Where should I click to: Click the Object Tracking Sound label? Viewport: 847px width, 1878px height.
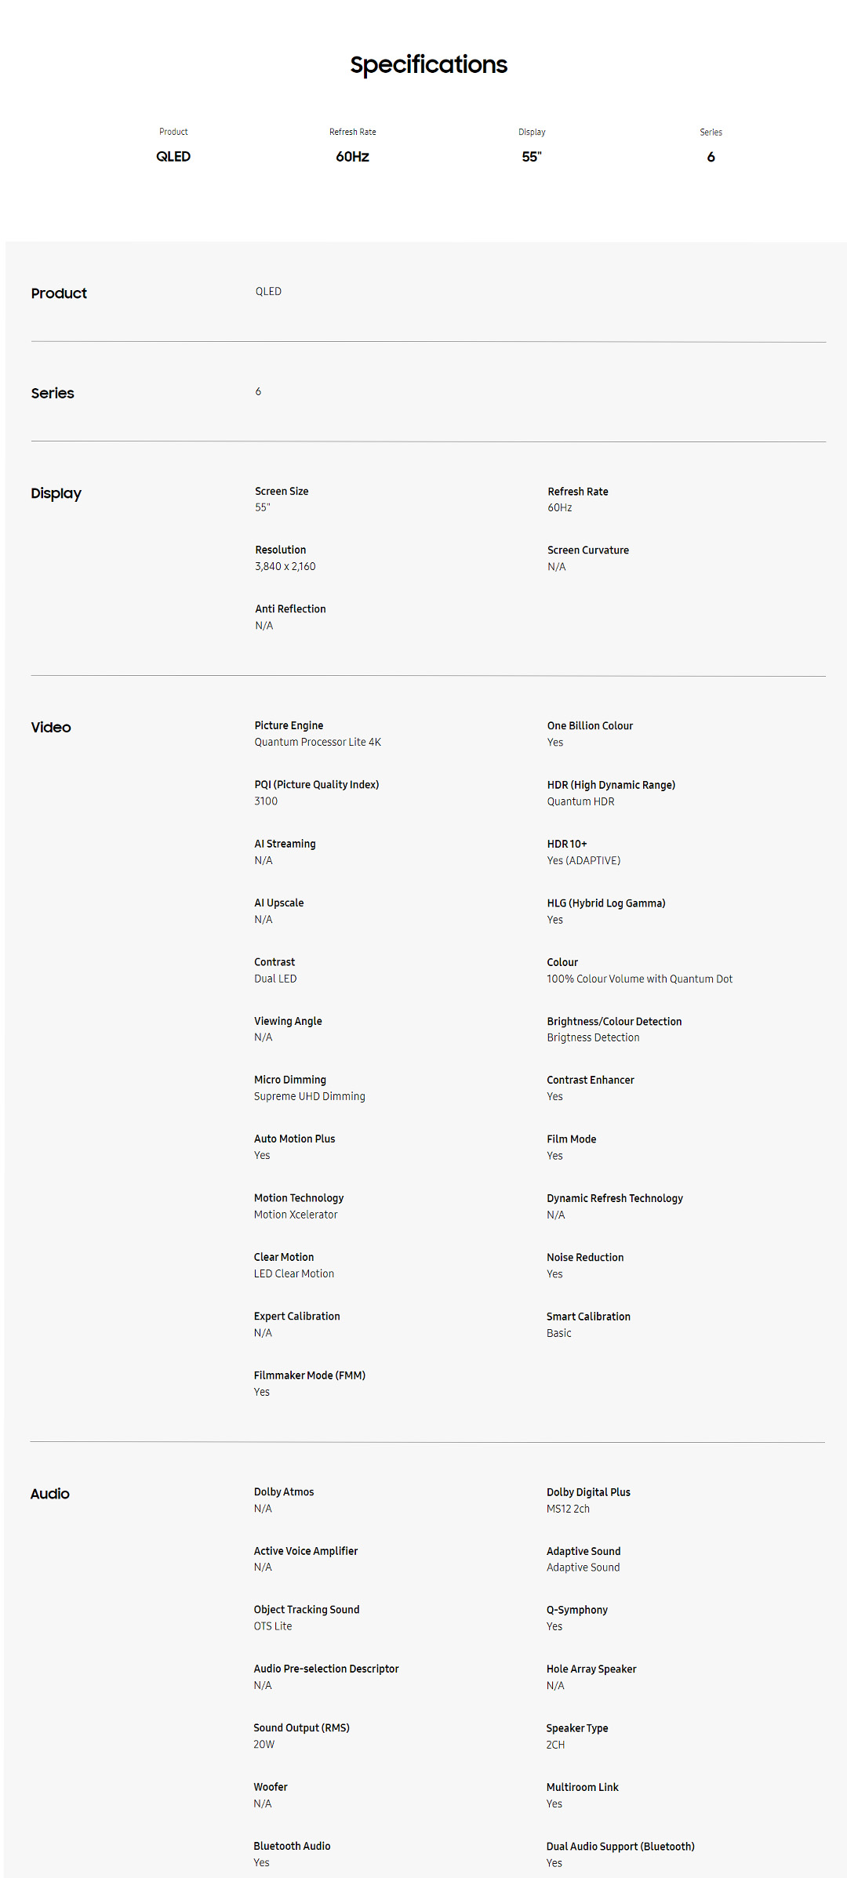[307, 1610]
